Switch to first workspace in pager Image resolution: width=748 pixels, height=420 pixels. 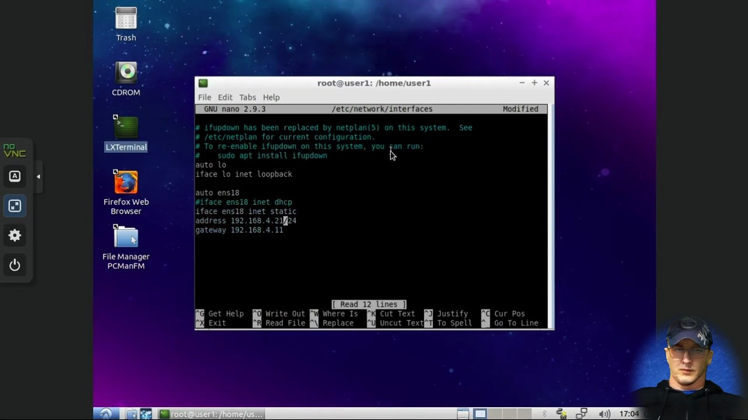pyautogui.click(x=480, y=414)
